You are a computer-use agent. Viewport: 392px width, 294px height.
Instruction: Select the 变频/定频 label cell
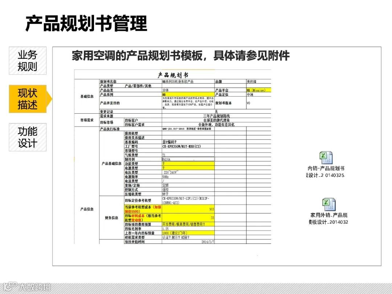coord(143,185)
